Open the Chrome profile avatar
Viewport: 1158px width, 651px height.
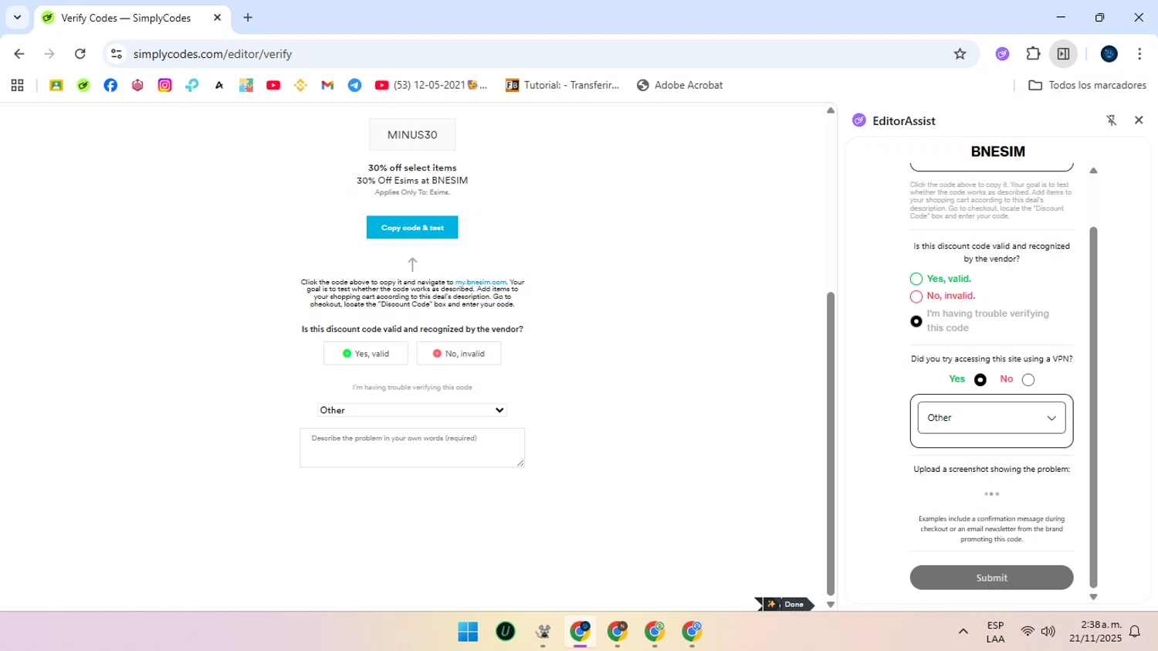point(1109,54)
